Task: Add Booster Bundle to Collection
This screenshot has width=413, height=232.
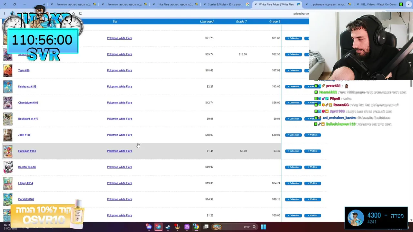Action: [x=293, y=167]
